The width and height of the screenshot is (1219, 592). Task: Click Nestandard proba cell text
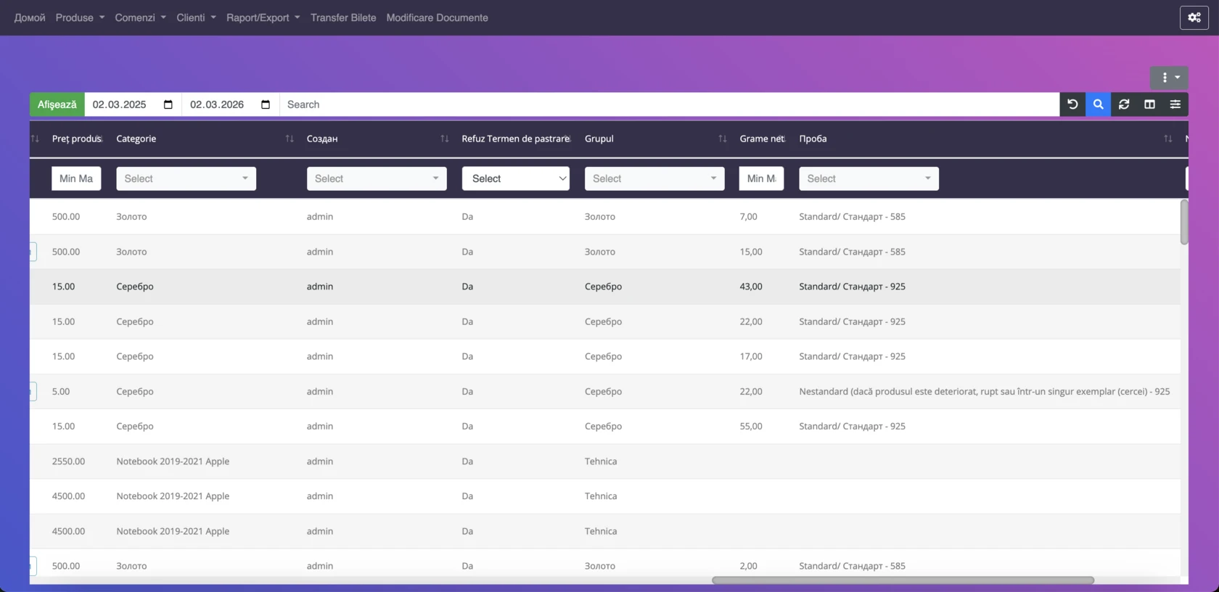984,392
